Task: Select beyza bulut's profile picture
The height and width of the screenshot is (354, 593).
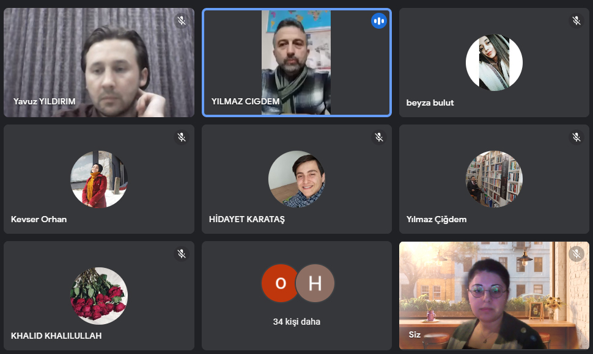Action: point(494,63)
